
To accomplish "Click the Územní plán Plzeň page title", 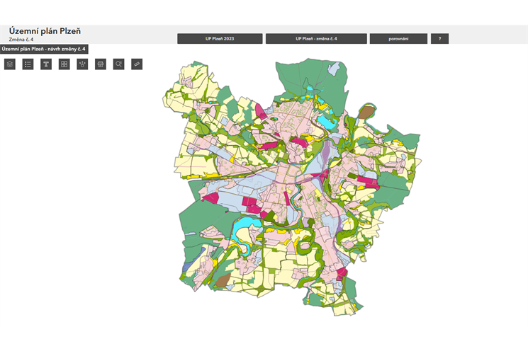I will click(45, 31).
